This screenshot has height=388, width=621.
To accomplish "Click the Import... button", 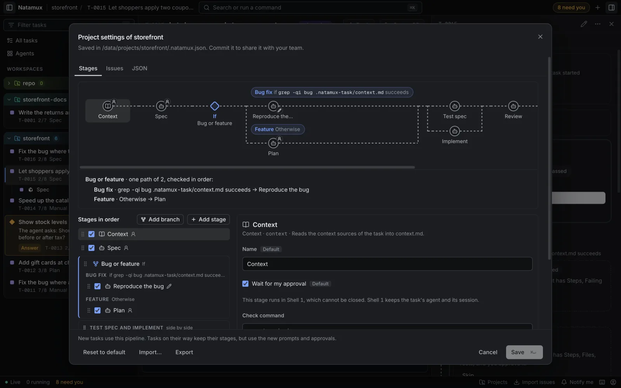I will pyautogui.click(x=150, y=352).
